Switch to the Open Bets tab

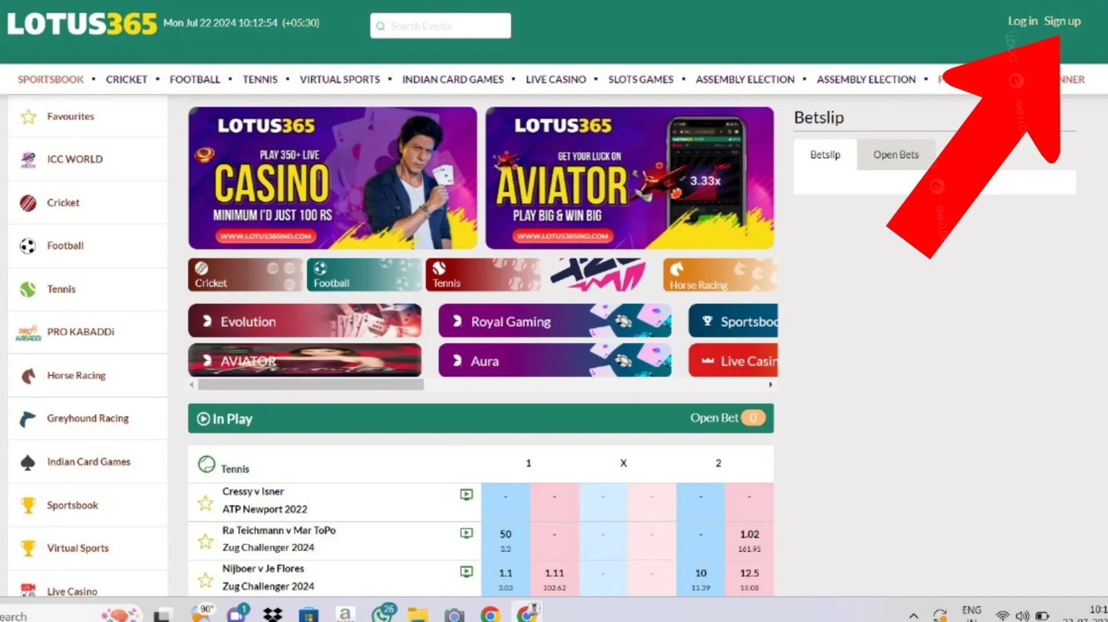click(x=895, y=155)
